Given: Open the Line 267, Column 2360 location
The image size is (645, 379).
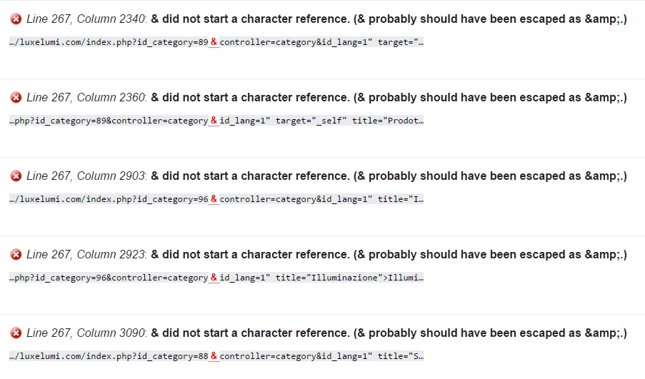Looking at the screenshot, I should click(86, 97).
